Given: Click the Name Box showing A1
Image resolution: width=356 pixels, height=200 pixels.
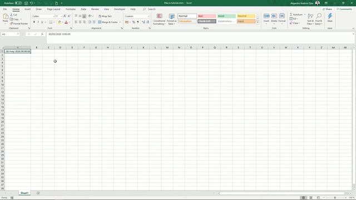Looking at the screenshot, I should [10, 34].
